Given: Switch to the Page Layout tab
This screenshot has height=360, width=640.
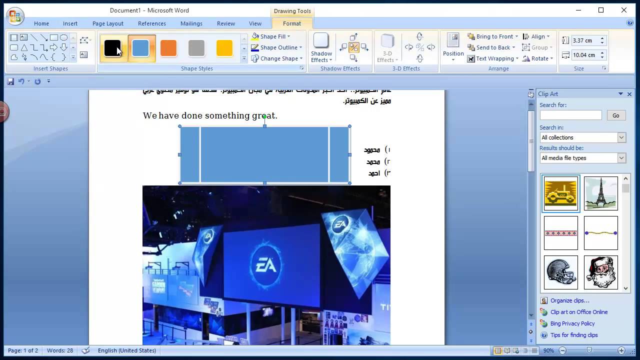Looking at the screenshot, I should [x=108, y=23].
